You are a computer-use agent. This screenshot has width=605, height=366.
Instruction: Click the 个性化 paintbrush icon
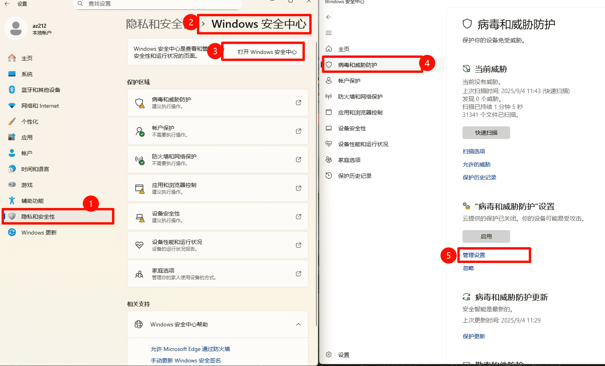tap(12, 122)
